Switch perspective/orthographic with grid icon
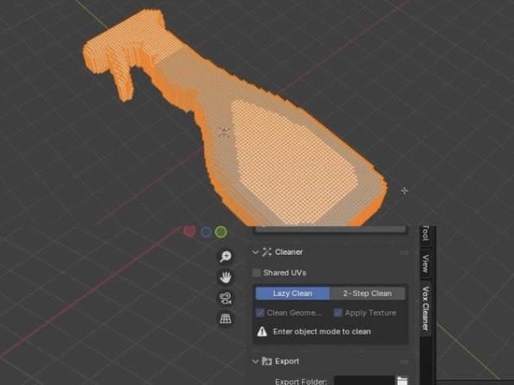The height and width of the screenshot is (385, 514). pos(226,318)
